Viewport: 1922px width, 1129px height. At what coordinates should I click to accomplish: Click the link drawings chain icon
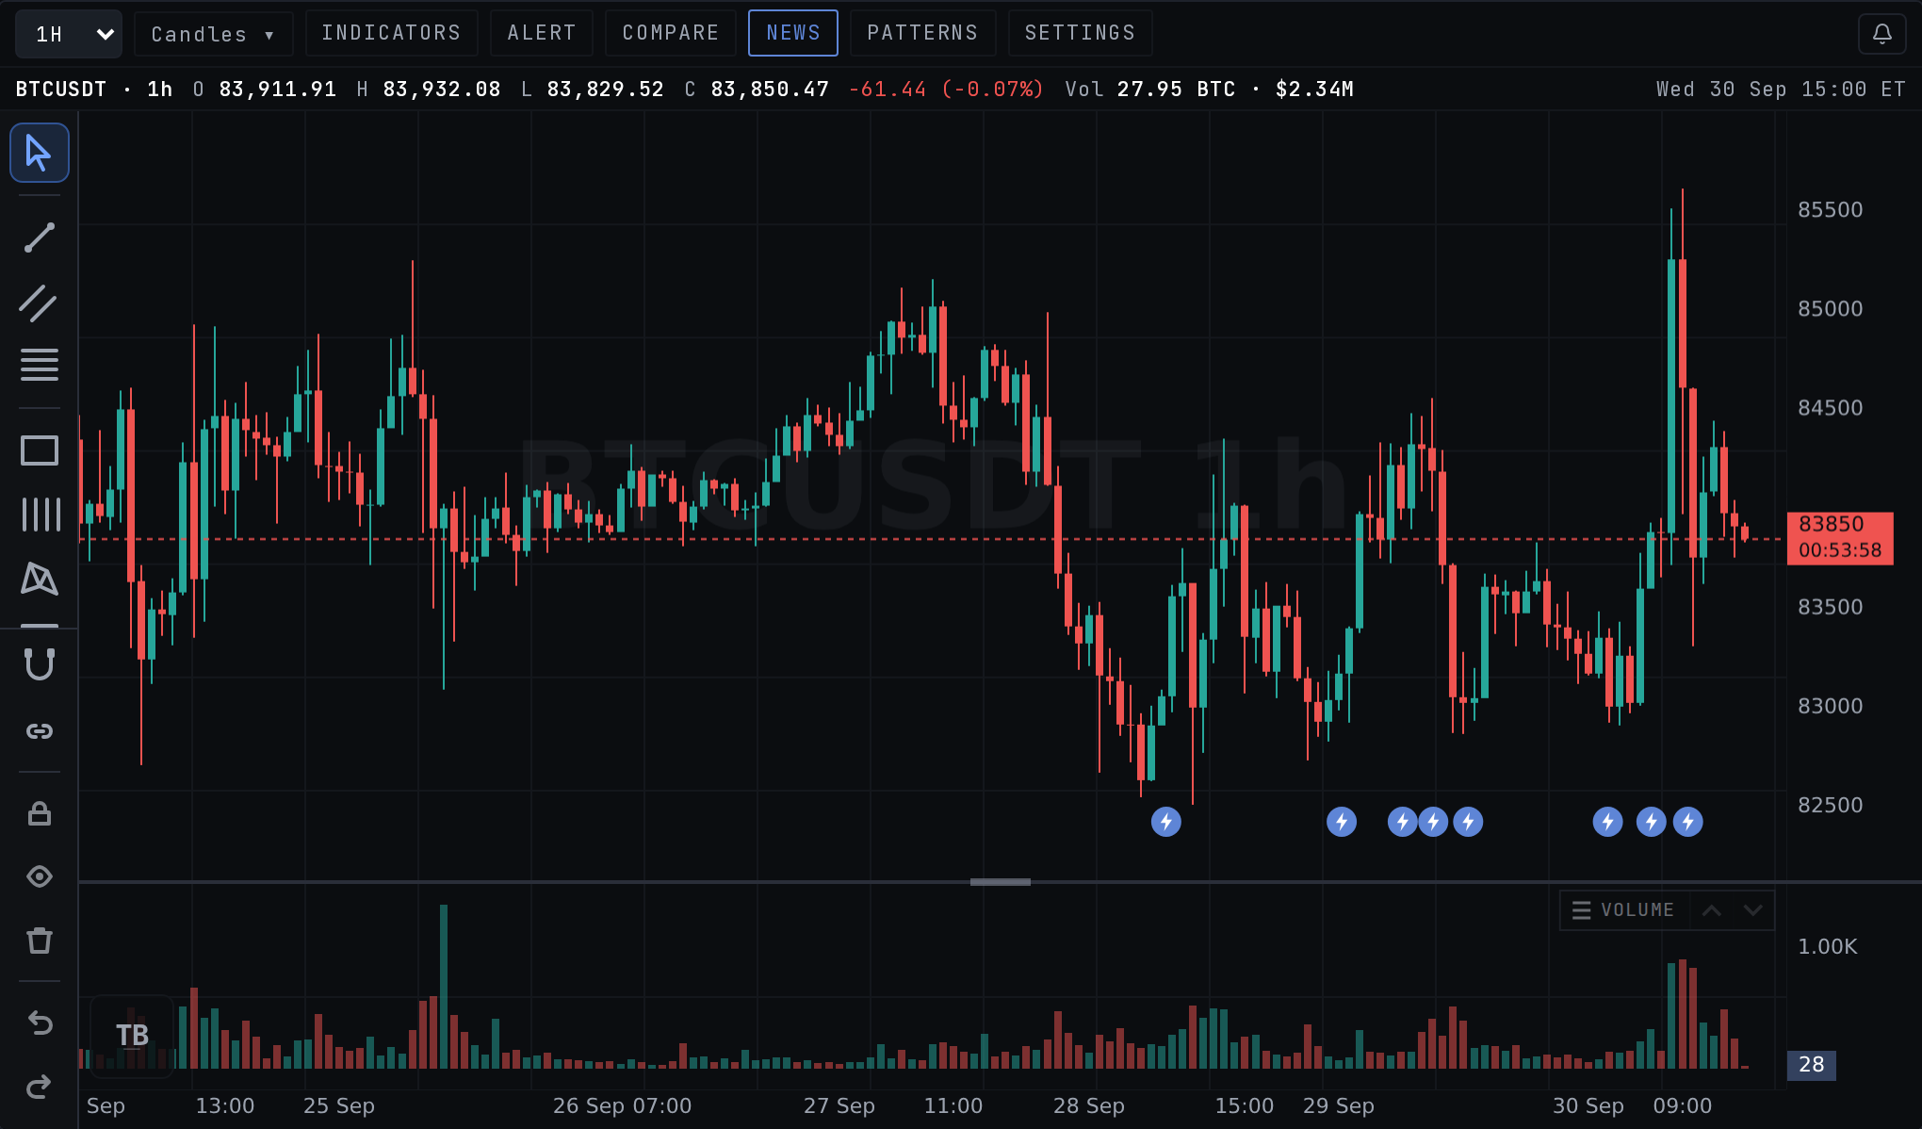(39, 731)
